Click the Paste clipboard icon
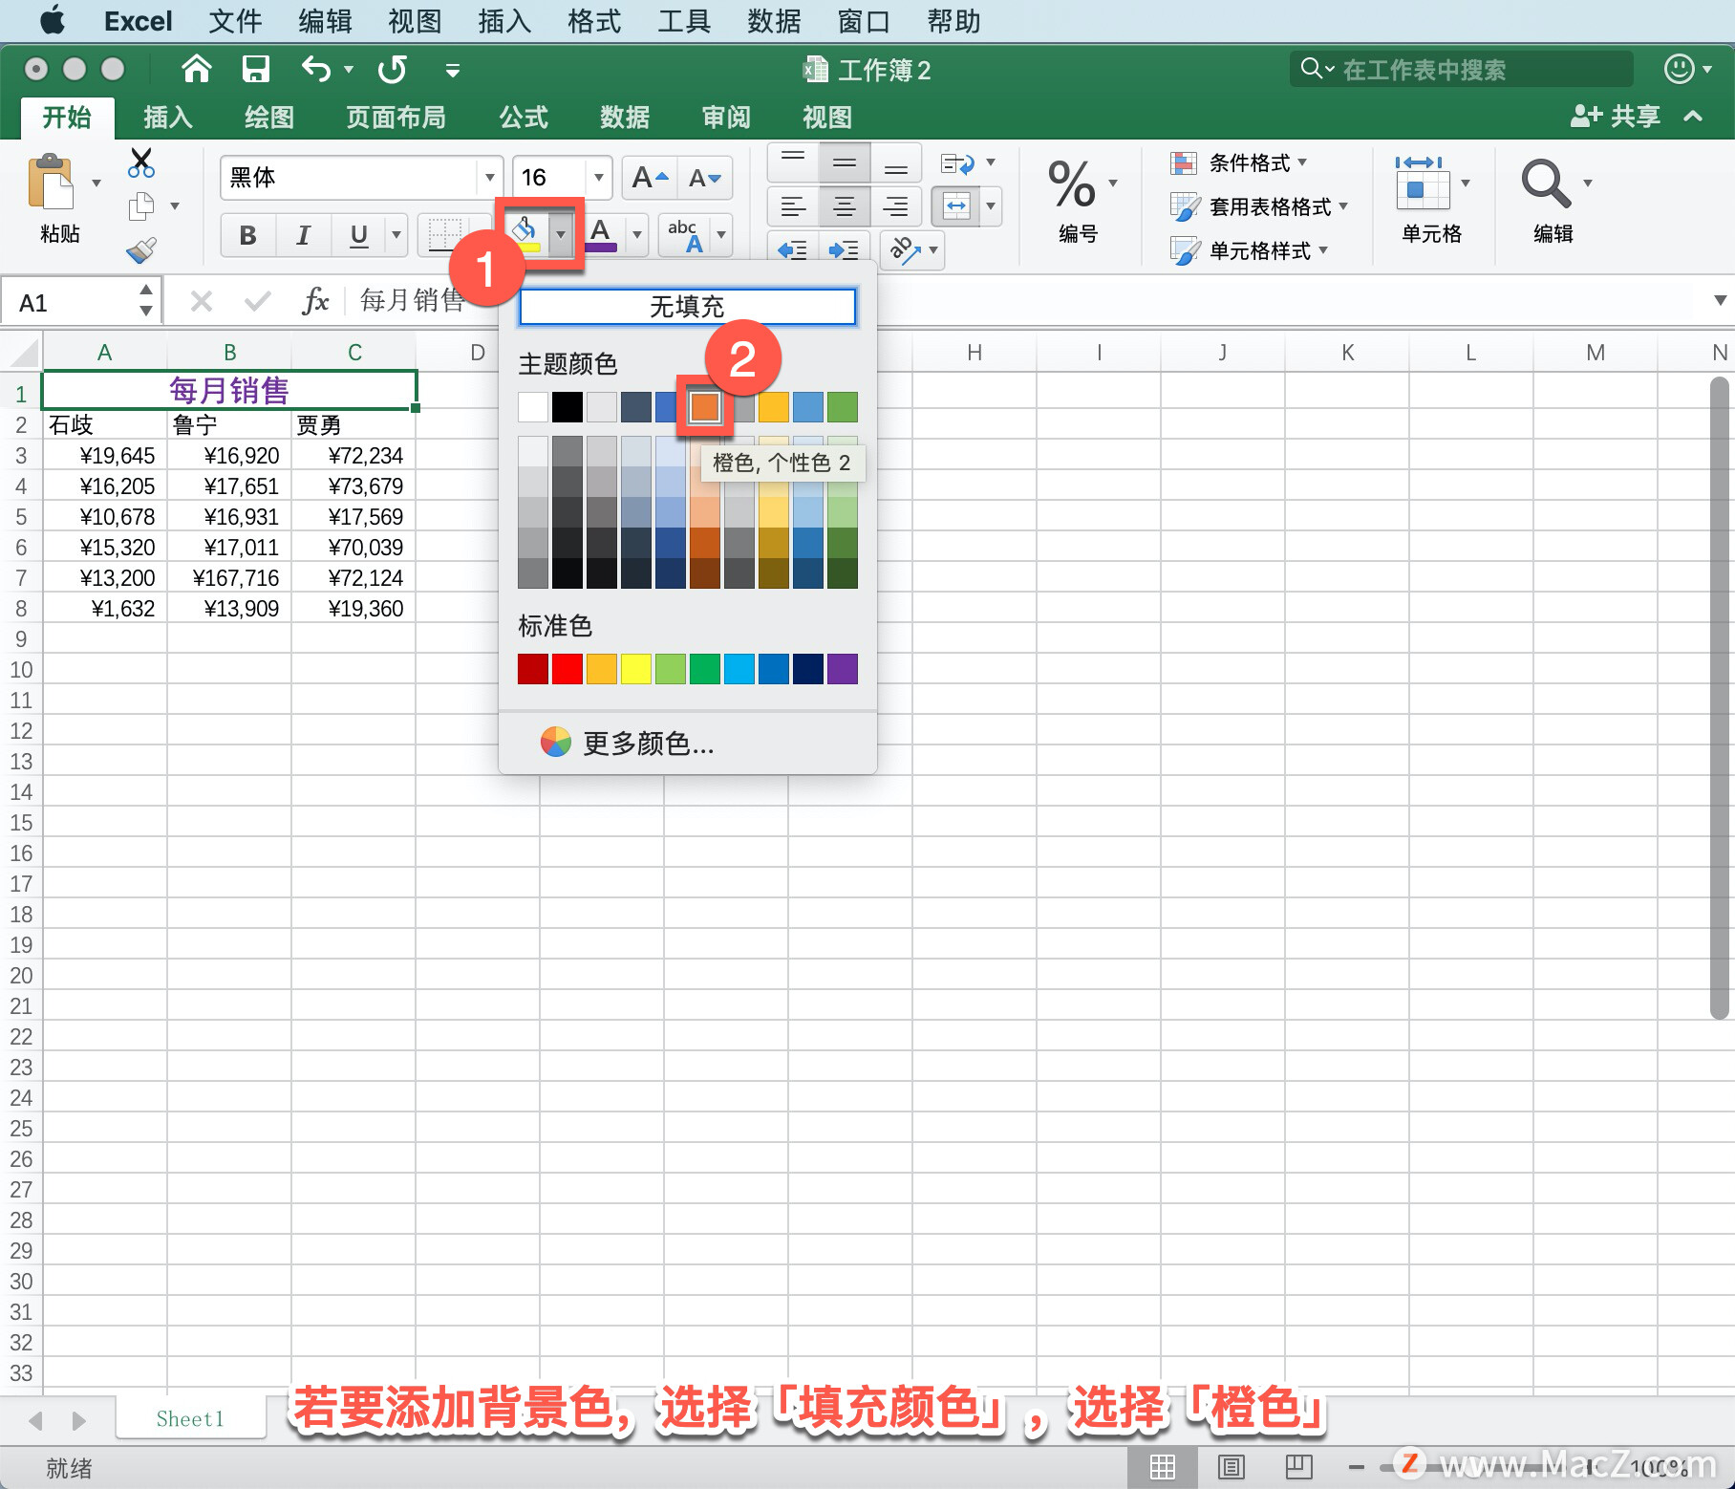 click(x=51, y=183)
